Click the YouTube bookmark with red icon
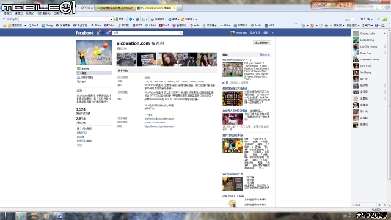Image resolution: width=391 pixels, height=220 pixels. pyautogui.click(x=164, y=26)
